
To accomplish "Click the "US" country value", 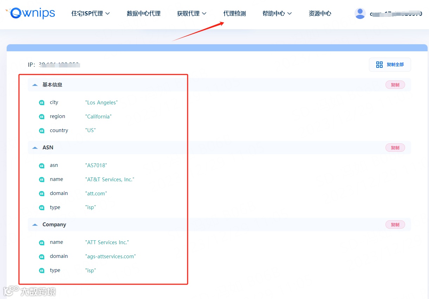I will 90,130.
